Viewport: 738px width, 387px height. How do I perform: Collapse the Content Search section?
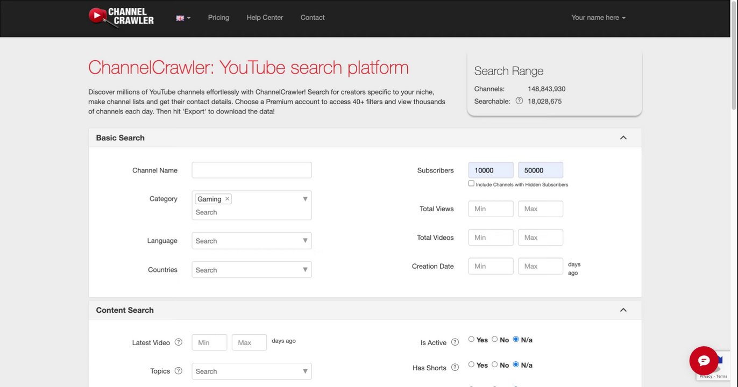coord(623,310)
